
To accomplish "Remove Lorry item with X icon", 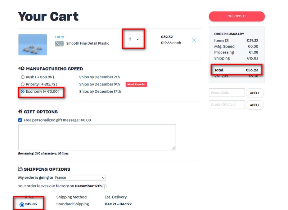I will pos(194,40).
